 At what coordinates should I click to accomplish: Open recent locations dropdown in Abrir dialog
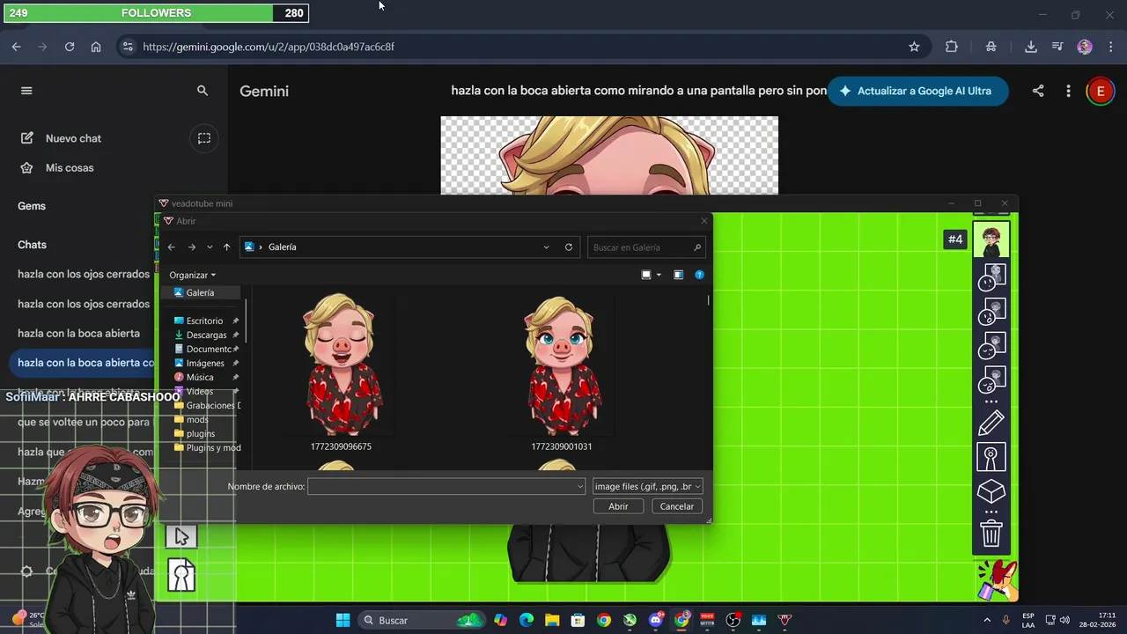pyautogui.click(x=210, y=247)
